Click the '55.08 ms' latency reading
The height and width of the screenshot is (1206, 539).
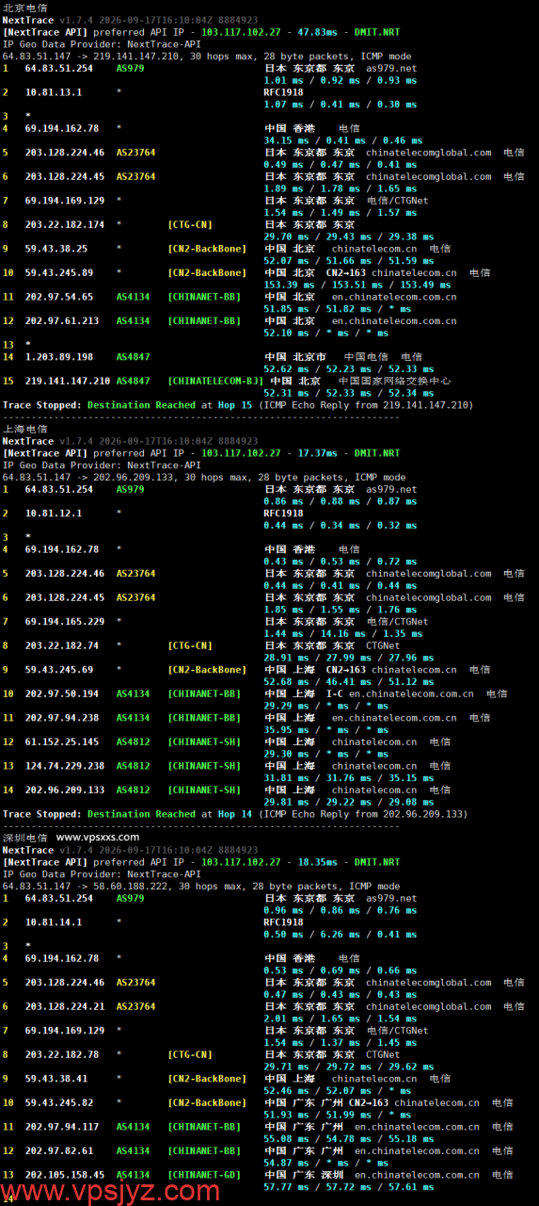coord(288,1139)
